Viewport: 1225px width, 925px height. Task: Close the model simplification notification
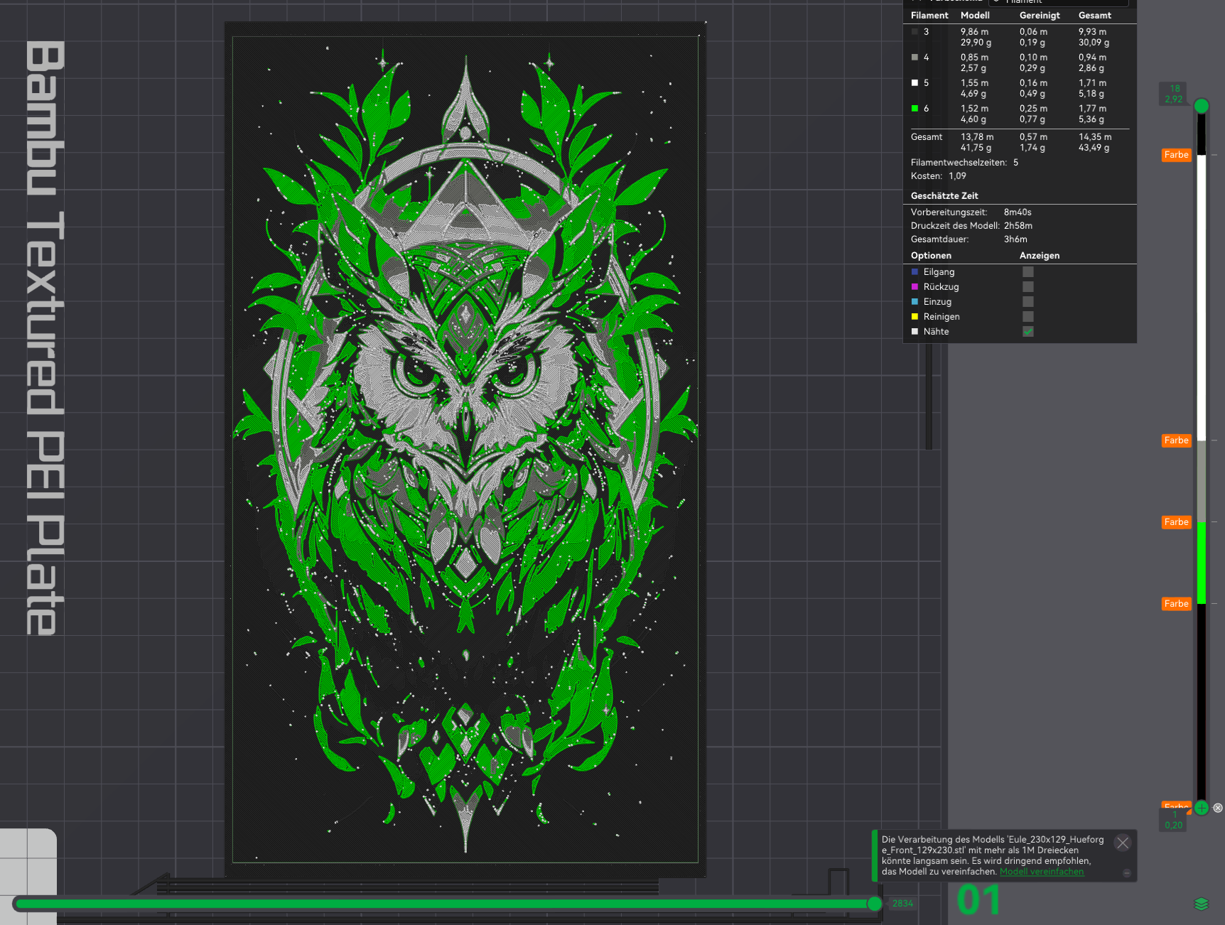click(x=1123, y=843)
